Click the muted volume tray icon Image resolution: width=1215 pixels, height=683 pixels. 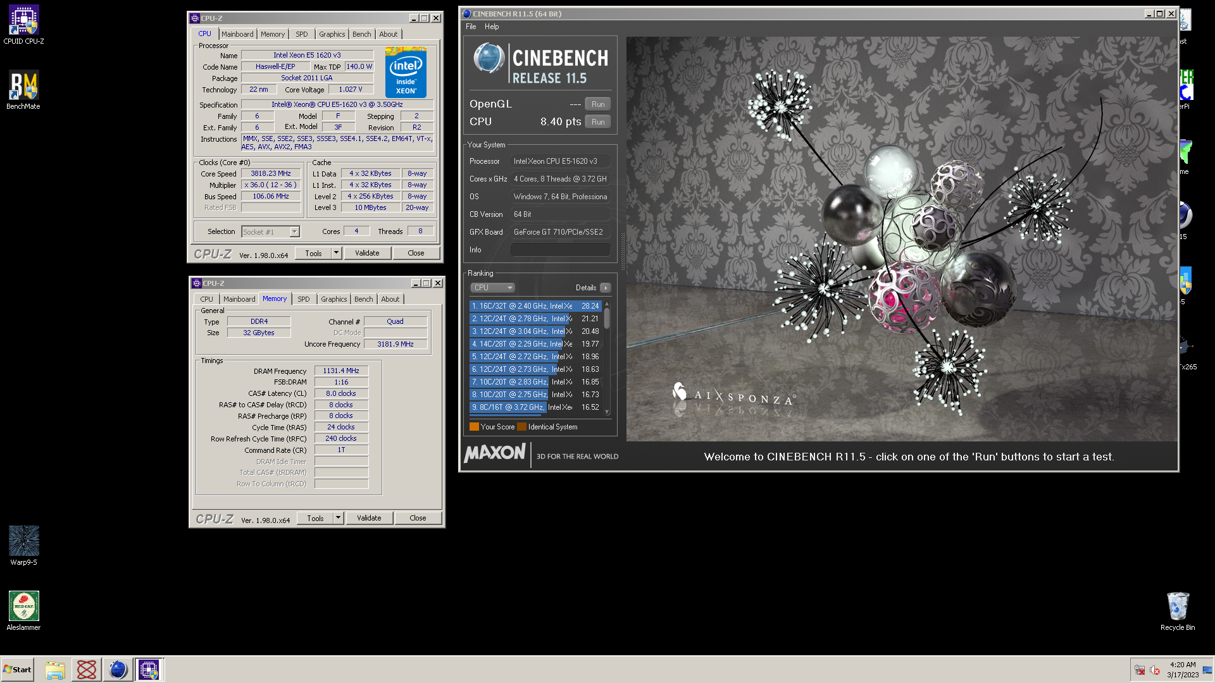point(1155,670)
